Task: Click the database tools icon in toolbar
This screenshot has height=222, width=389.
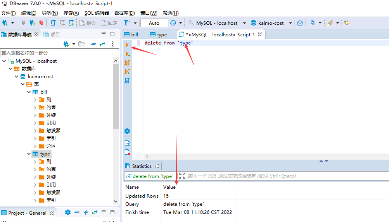Action: coord(312,23)
